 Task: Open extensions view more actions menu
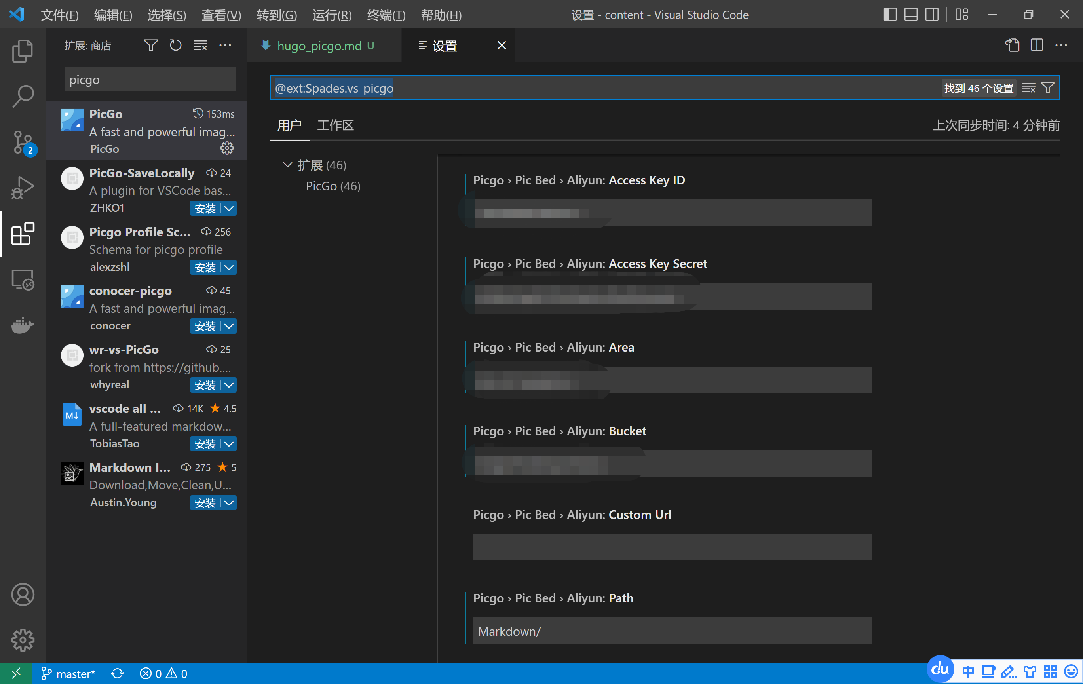coord(225,46)
